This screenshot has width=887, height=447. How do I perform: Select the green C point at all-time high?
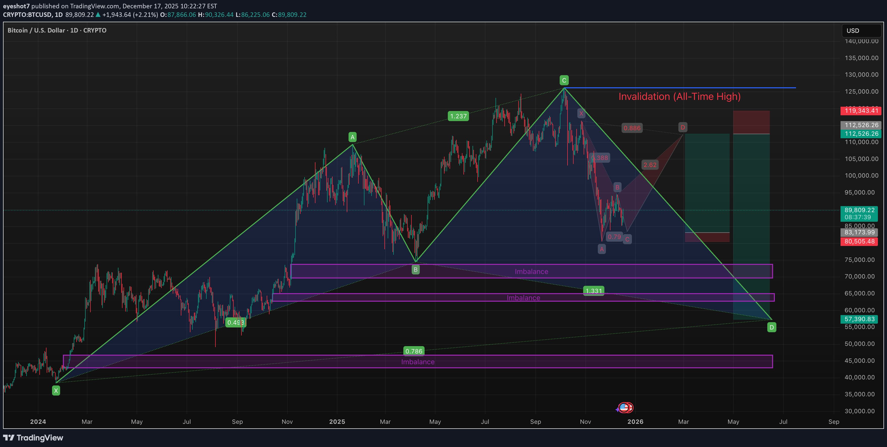[564, 80]
